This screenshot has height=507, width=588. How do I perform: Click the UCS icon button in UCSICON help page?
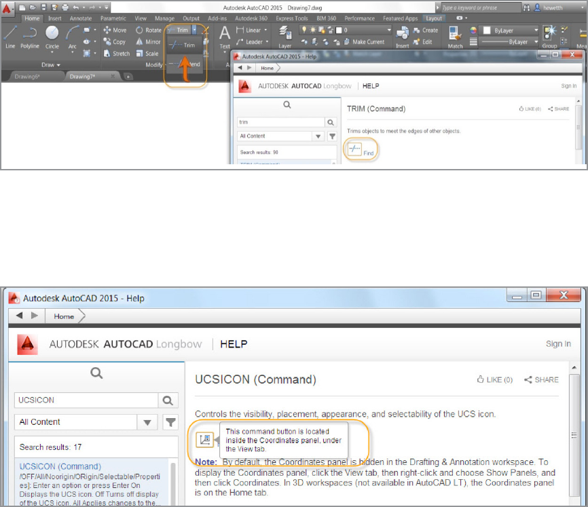(x=205, y=439)
